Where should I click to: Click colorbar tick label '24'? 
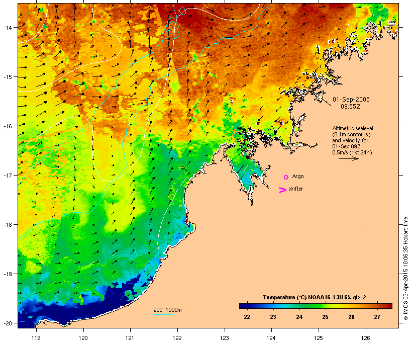click(299, 317)
